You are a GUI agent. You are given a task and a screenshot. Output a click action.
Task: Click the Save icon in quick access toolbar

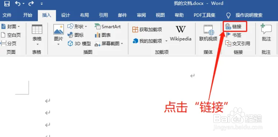click(7, 3)
